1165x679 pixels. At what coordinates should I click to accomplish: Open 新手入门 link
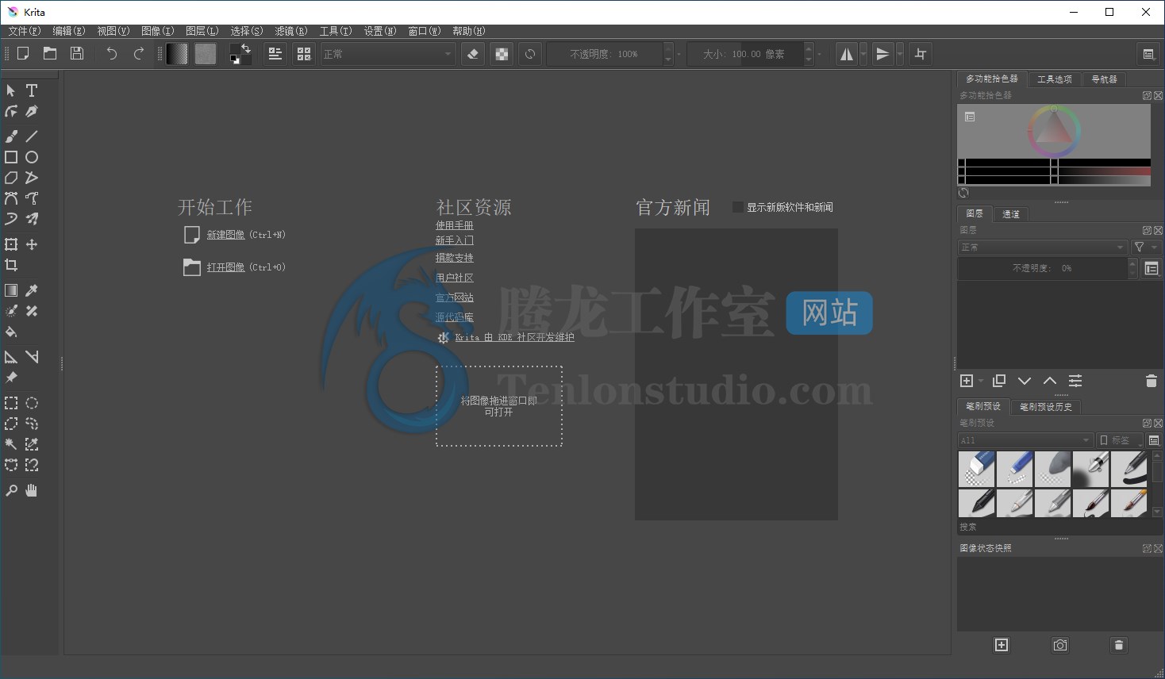454,240
